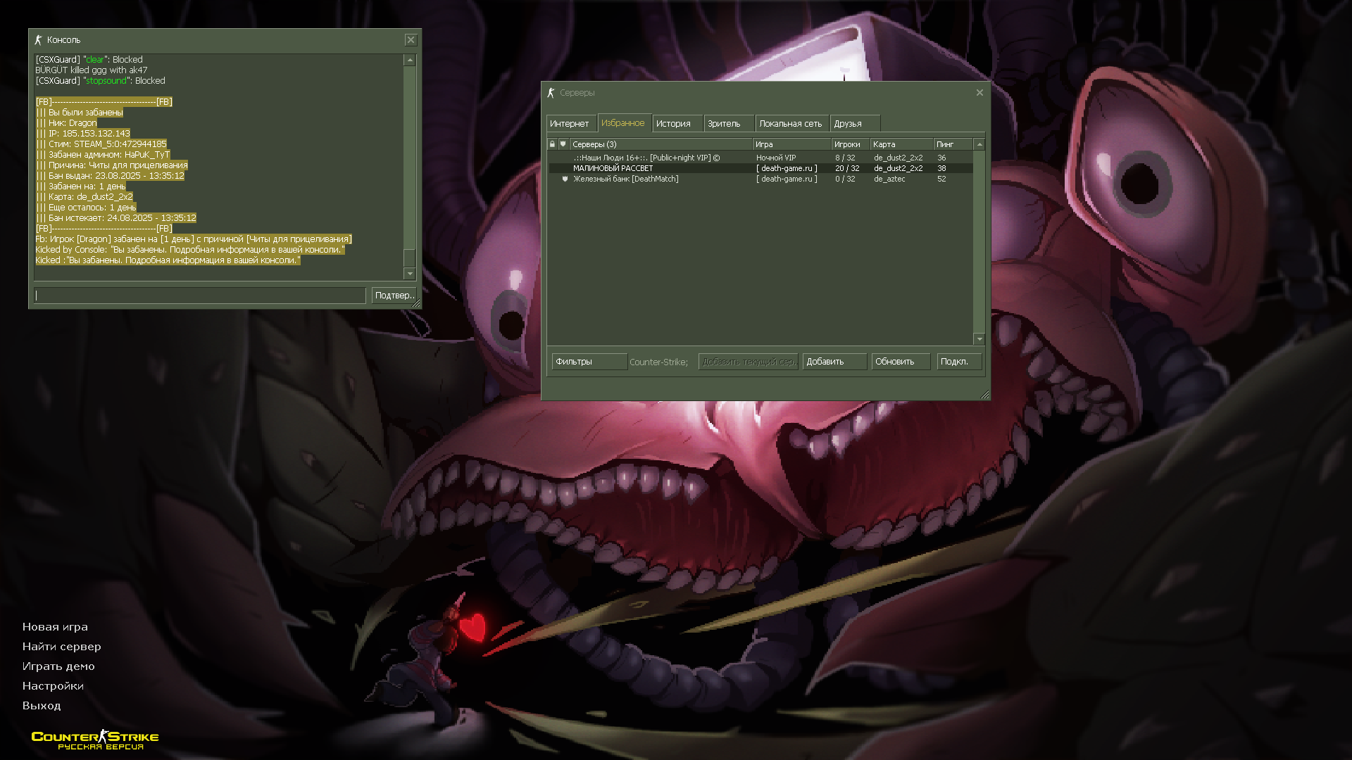This screenshot has width=1352, height=760.
Task: Click Выход to quit the game
Action: tap(42, 706)
